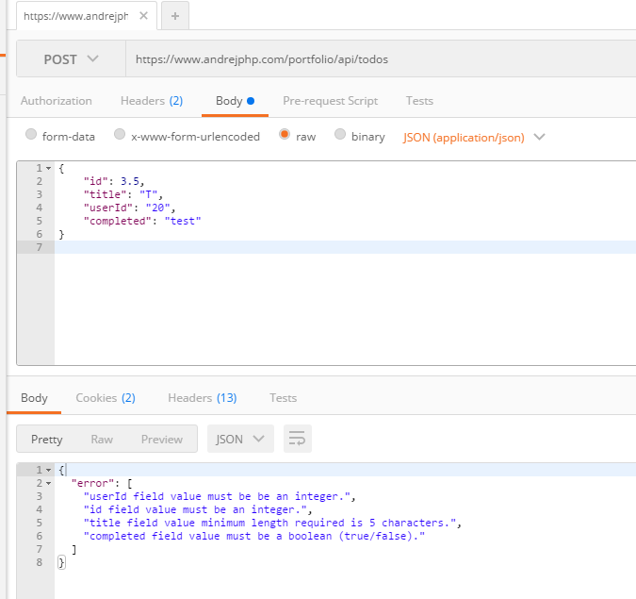Open the JSON (application/json) content type dropdown
The height and width of the screenshot is (599, 636).
point(474,138)
